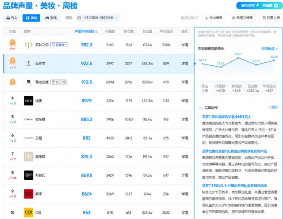This screenshot has height=219, width=283.
Task: Open 详情 for the 雅诗兰黛 row
Action: [x=185, y=82]
